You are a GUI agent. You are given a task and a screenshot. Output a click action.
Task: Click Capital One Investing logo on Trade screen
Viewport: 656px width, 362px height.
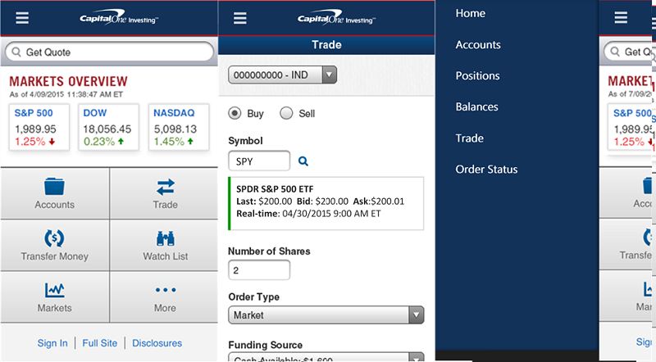[x=336, y=18]
